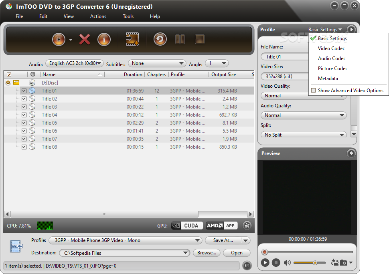This screenshot has width=389, height=274.
Task: Click the Basic Settings header dropdown
Action: (325, 30)
